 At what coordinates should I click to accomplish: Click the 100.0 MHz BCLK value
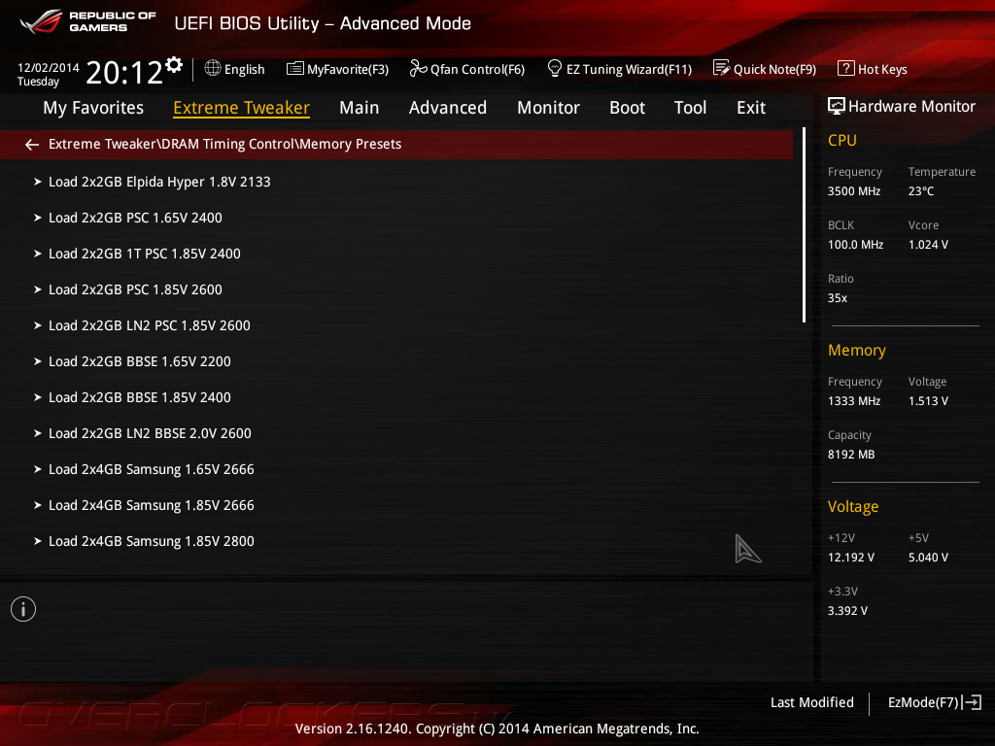(x=855, y=244)
